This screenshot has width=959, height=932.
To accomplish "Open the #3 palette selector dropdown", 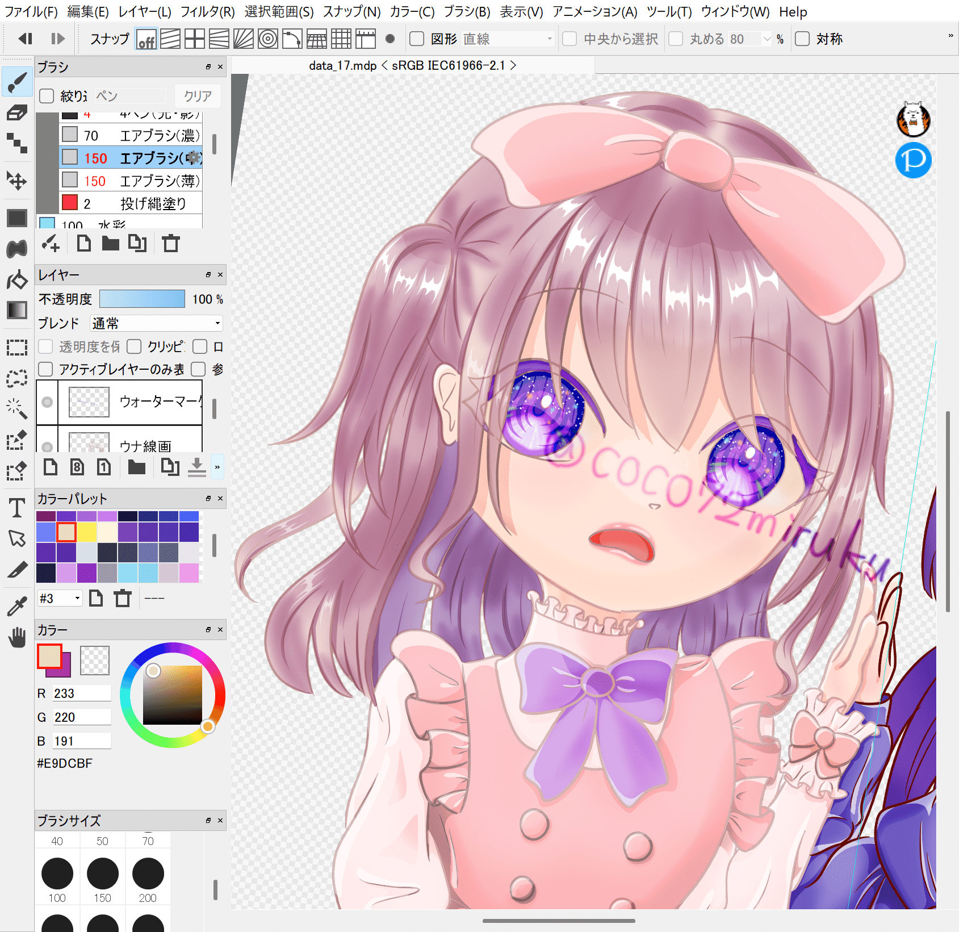I will pyautogui.click(x=60, y=598).
